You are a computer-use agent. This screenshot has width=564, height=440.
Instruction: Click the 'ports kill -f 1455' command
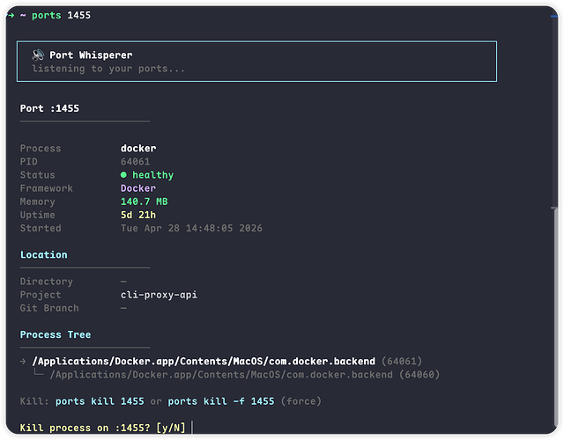(221, 401)
